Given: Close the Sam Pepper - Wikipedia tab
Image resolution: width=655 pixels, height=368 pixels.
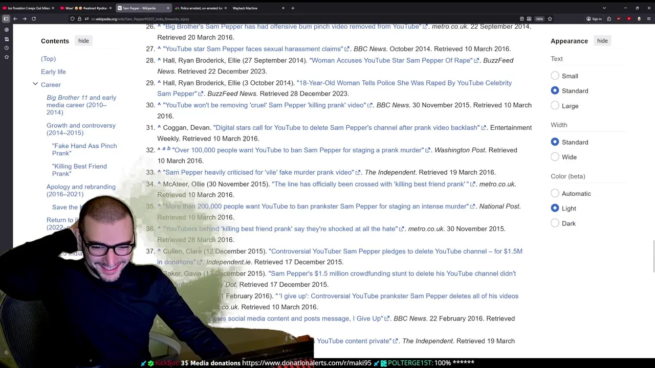Looking at the screenshot, I should [x=168, y=8].
